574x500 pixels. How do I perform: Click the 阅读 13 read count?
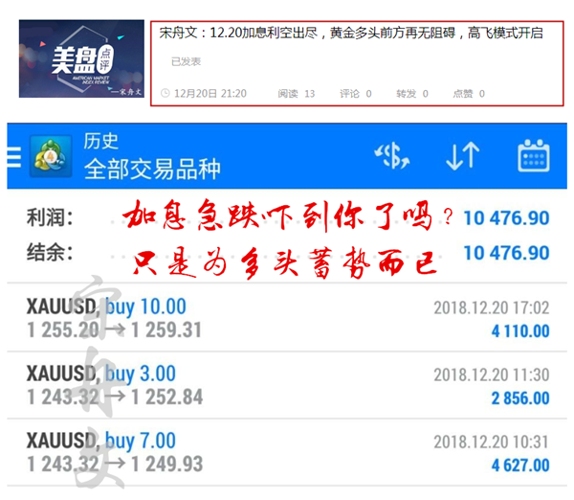297,94
